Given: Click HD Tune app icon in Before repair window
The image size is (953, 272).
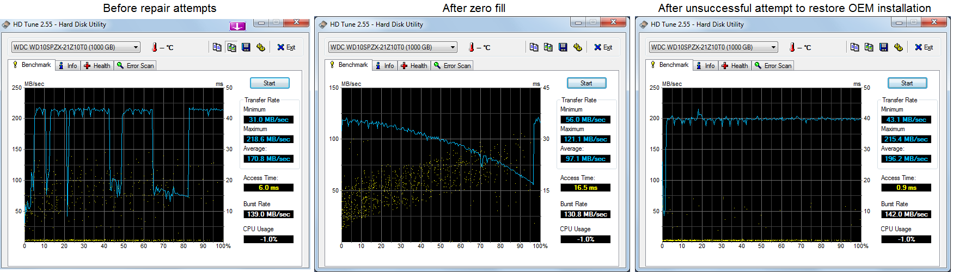Looking at the screenshot, I should coord(7,24).
